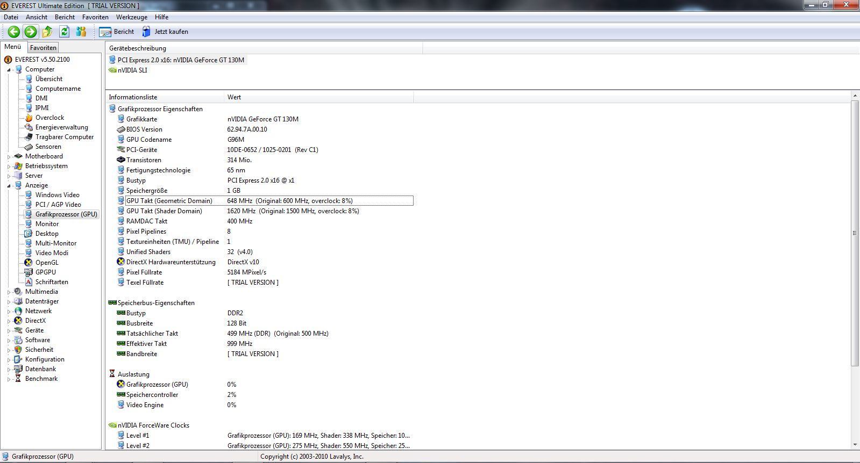
Task: Click the vertical scrollbar up arrow
Action: (855, 96)
